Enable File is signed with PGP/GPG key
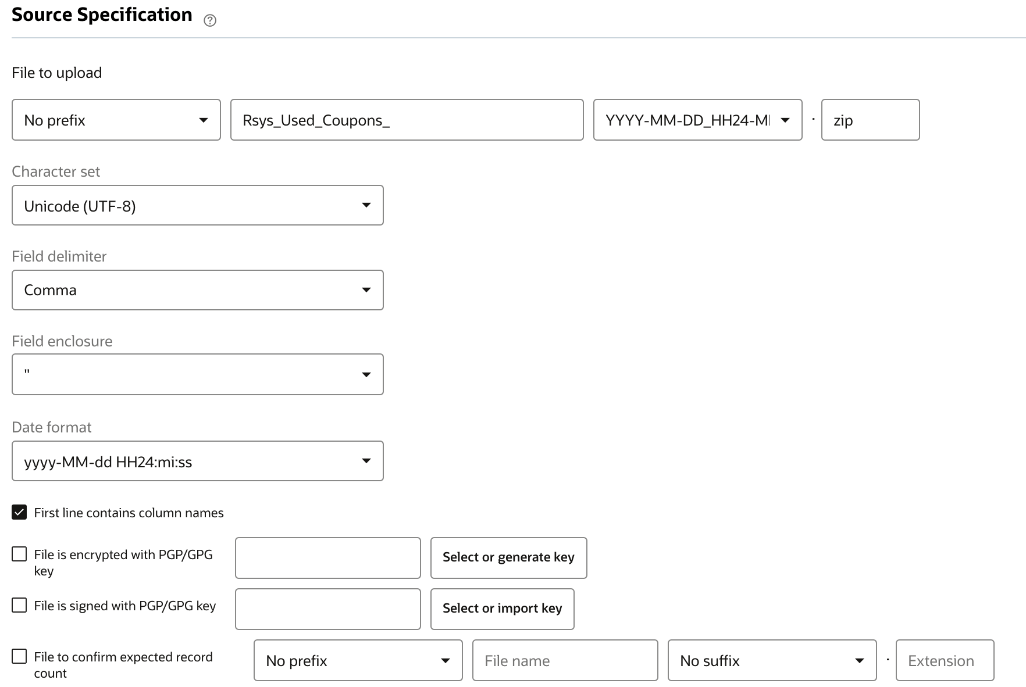The height and width of the screenshot is (687, 1026). 19,604
